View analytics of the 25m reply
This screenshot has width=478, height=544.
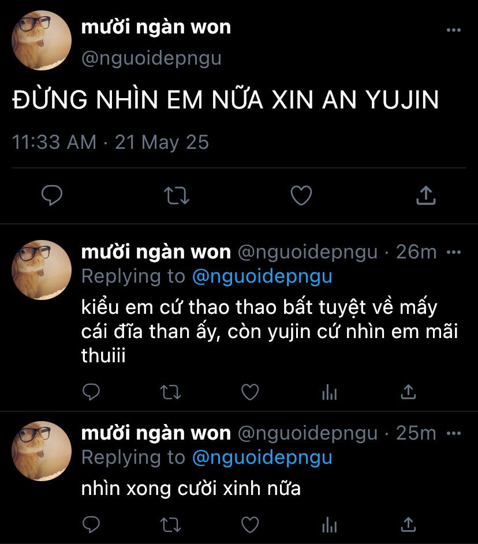(330, 524)
